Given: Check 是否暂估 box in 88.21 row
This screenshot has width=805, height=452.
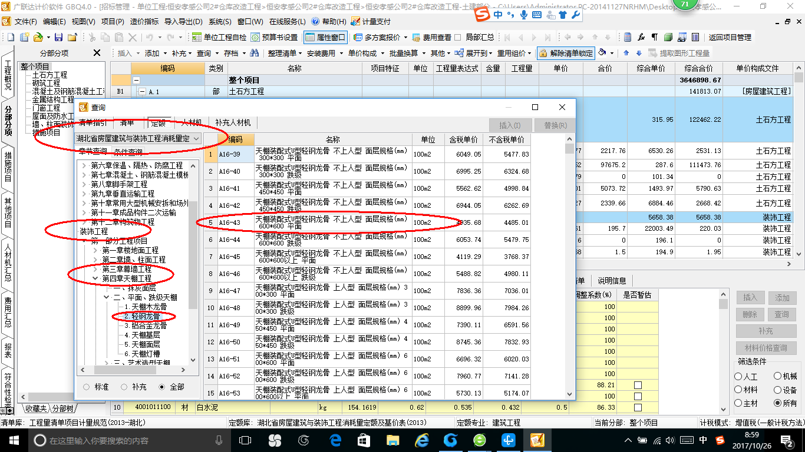Looking at the screenshot, I should click(638, 385).
